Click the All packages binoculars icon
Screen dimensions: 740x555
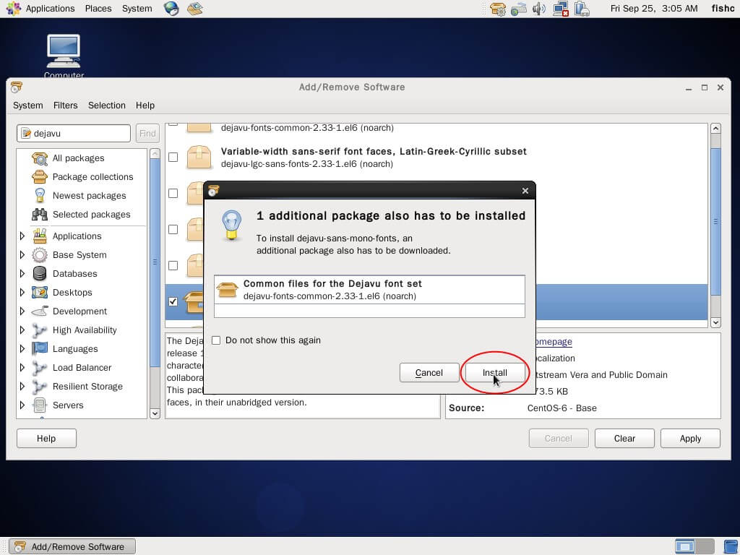coord(40,158)
